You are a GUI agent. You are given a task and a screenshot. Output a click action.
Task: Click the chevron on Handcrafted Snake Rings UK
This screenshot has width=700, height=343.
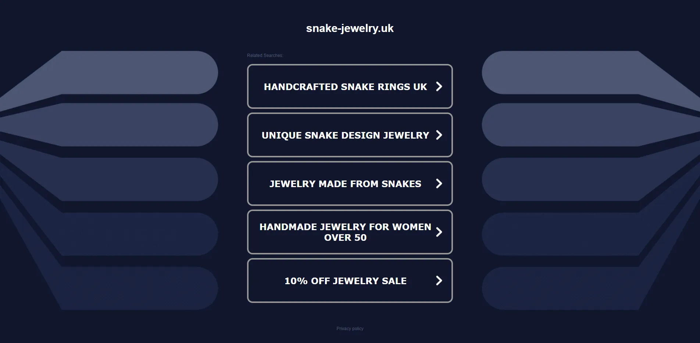pyautogui.click(x=439, y=86)
